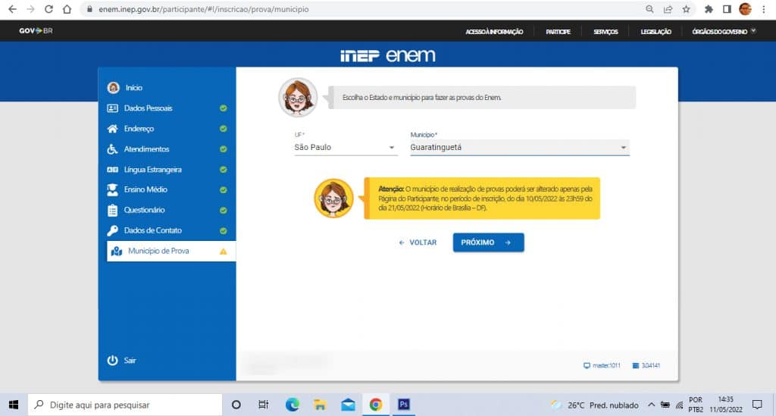Click the weather 26°C Pred. nublado widget
776x416 pixels.
[x=595, y=405]
